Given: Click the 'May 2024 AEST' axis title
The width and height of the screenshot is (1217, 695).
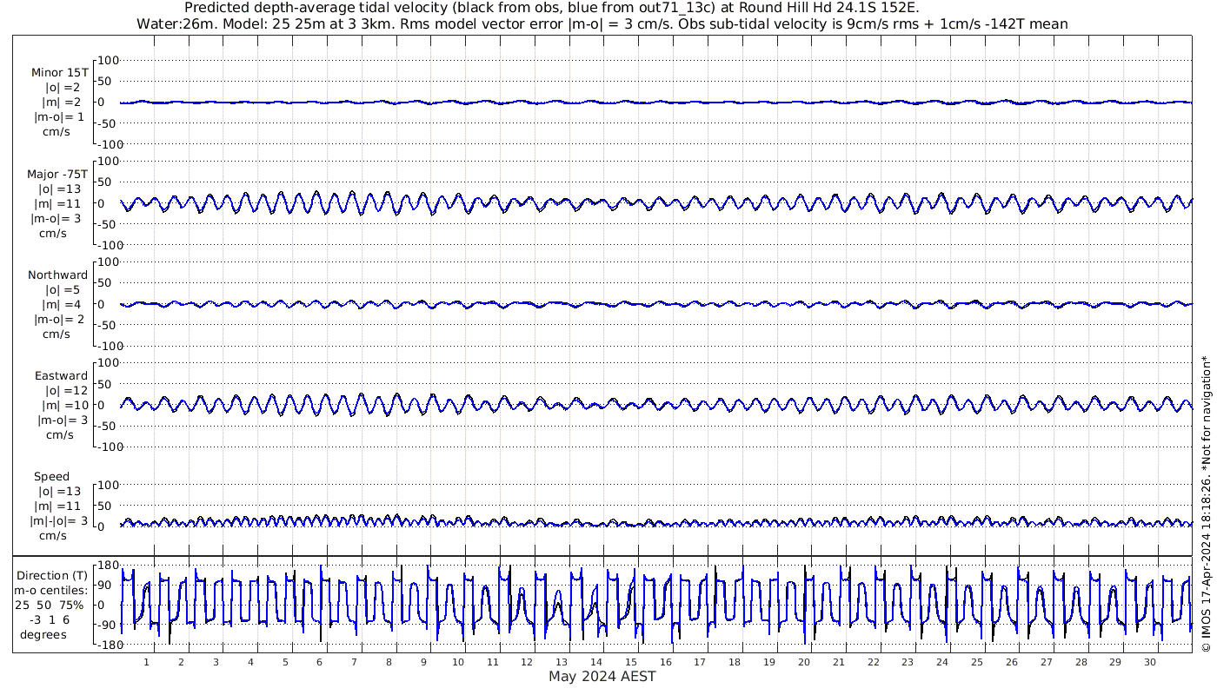Looking at the screenshot, I should pyautogui.click(x=602, y=676).
